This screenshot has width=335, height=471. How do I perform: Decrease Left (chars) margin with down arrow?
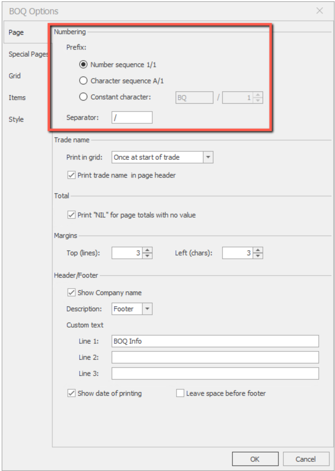(258, 256)
